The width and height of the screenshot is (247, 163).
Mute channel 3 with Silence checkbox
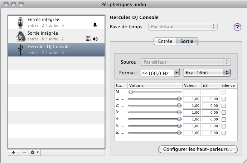click(224, 112)
